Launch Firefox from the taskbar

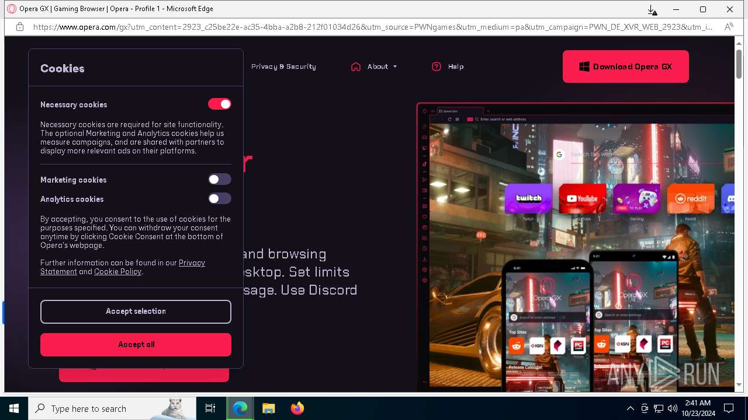[x=297, y=408]
